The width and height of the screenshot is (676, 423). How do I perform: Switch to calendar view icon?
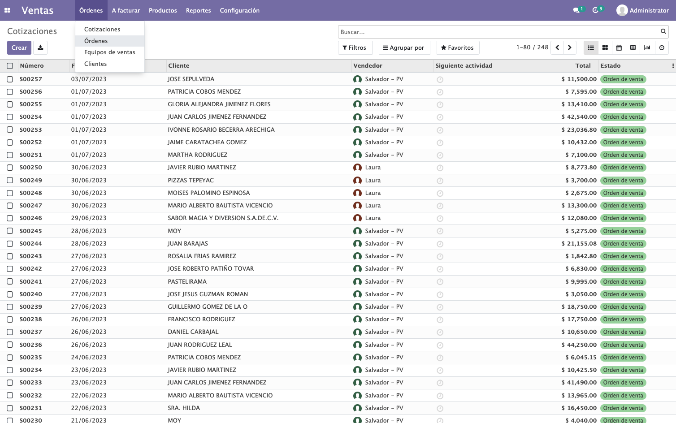tap(619, 47)
